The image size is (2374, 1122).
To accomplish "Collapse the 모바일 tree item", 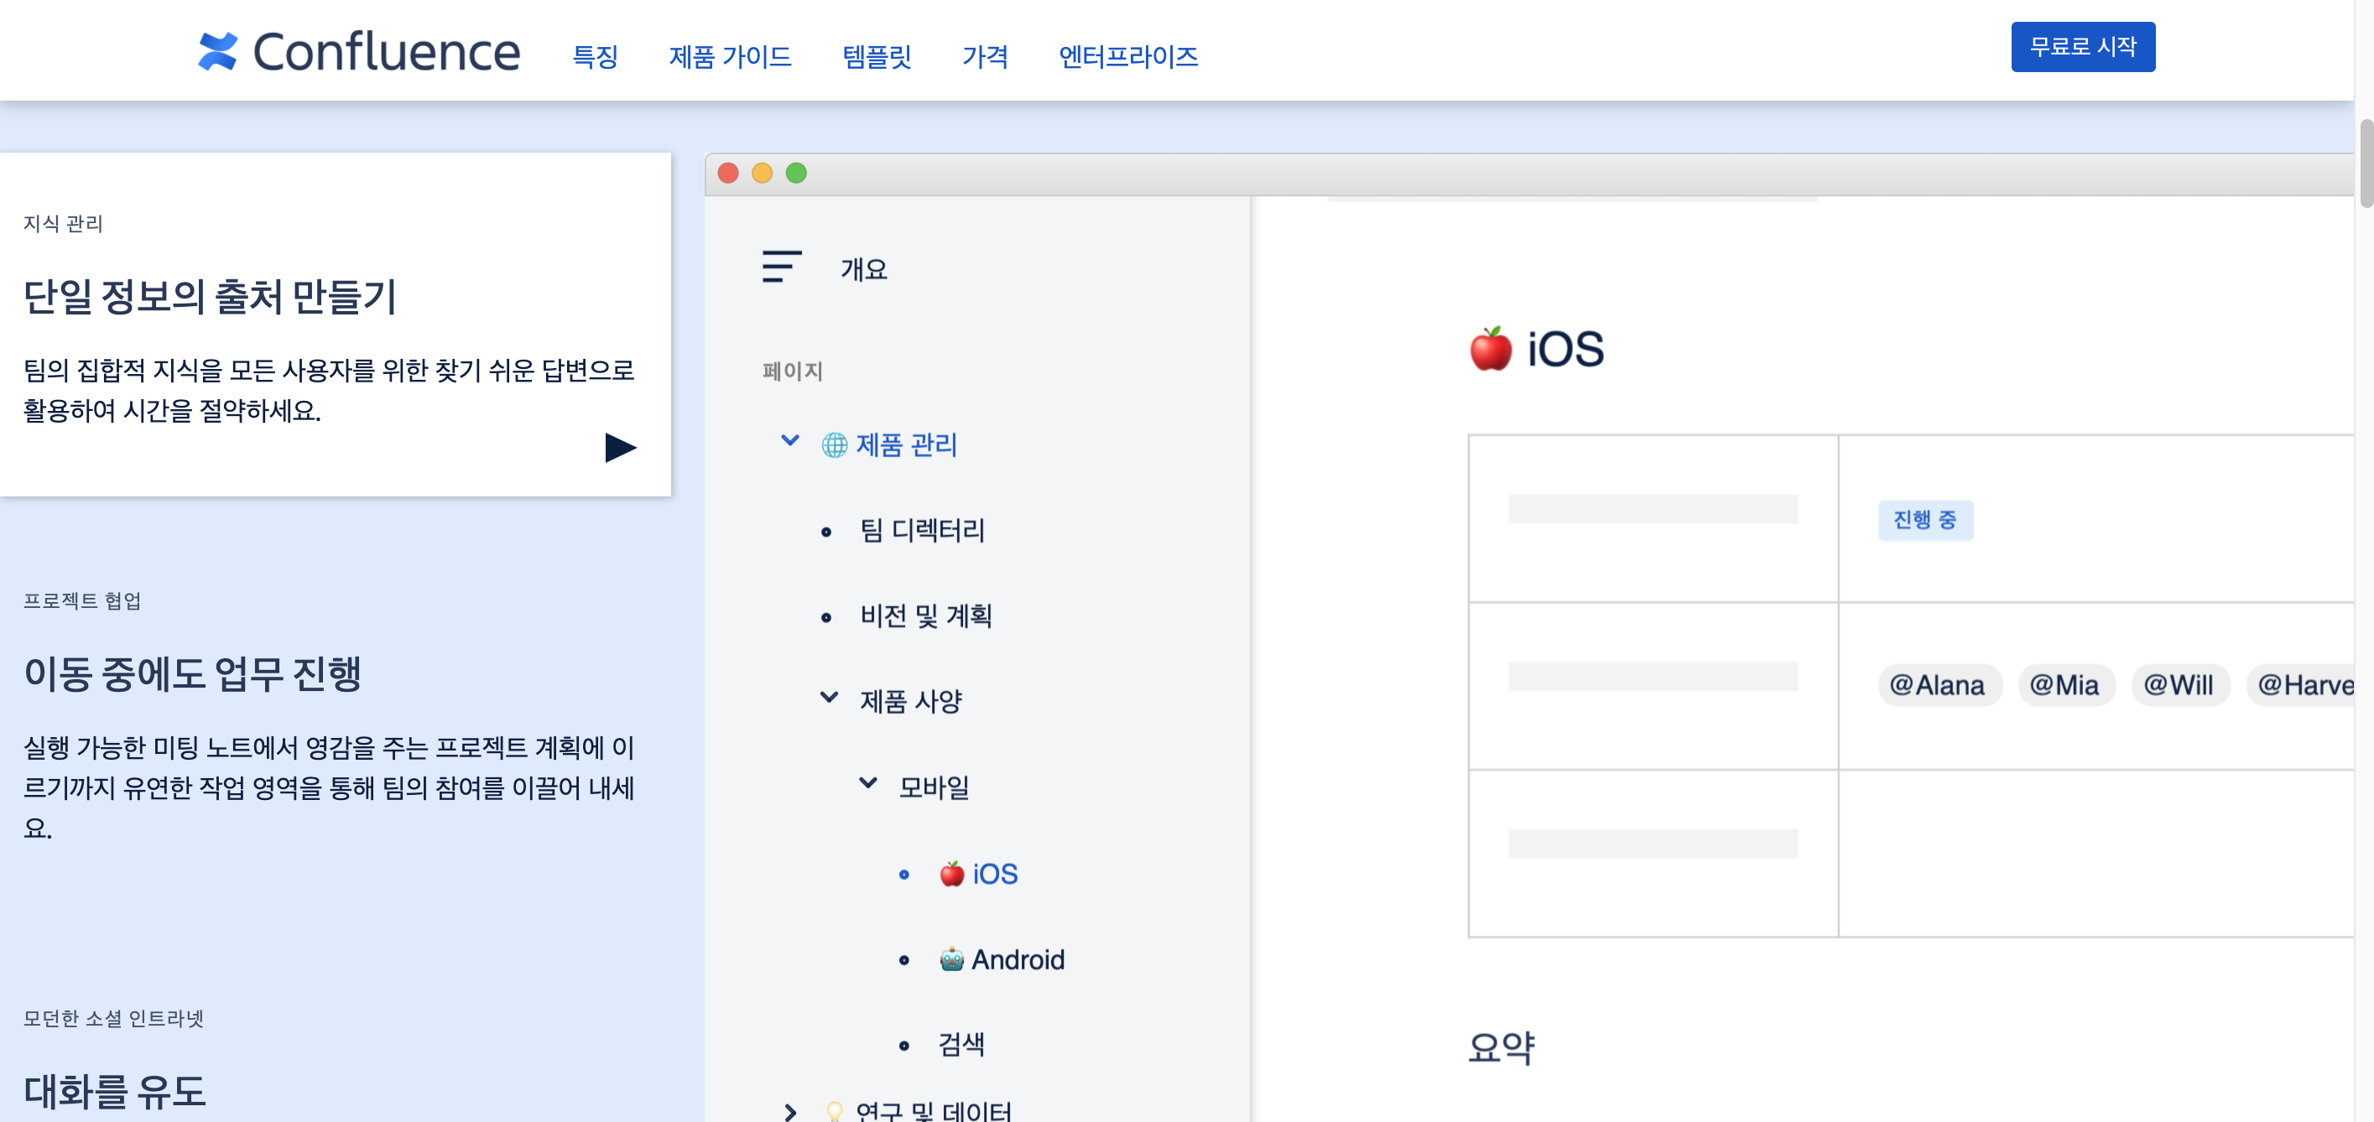I will click(x=867, y=783).
